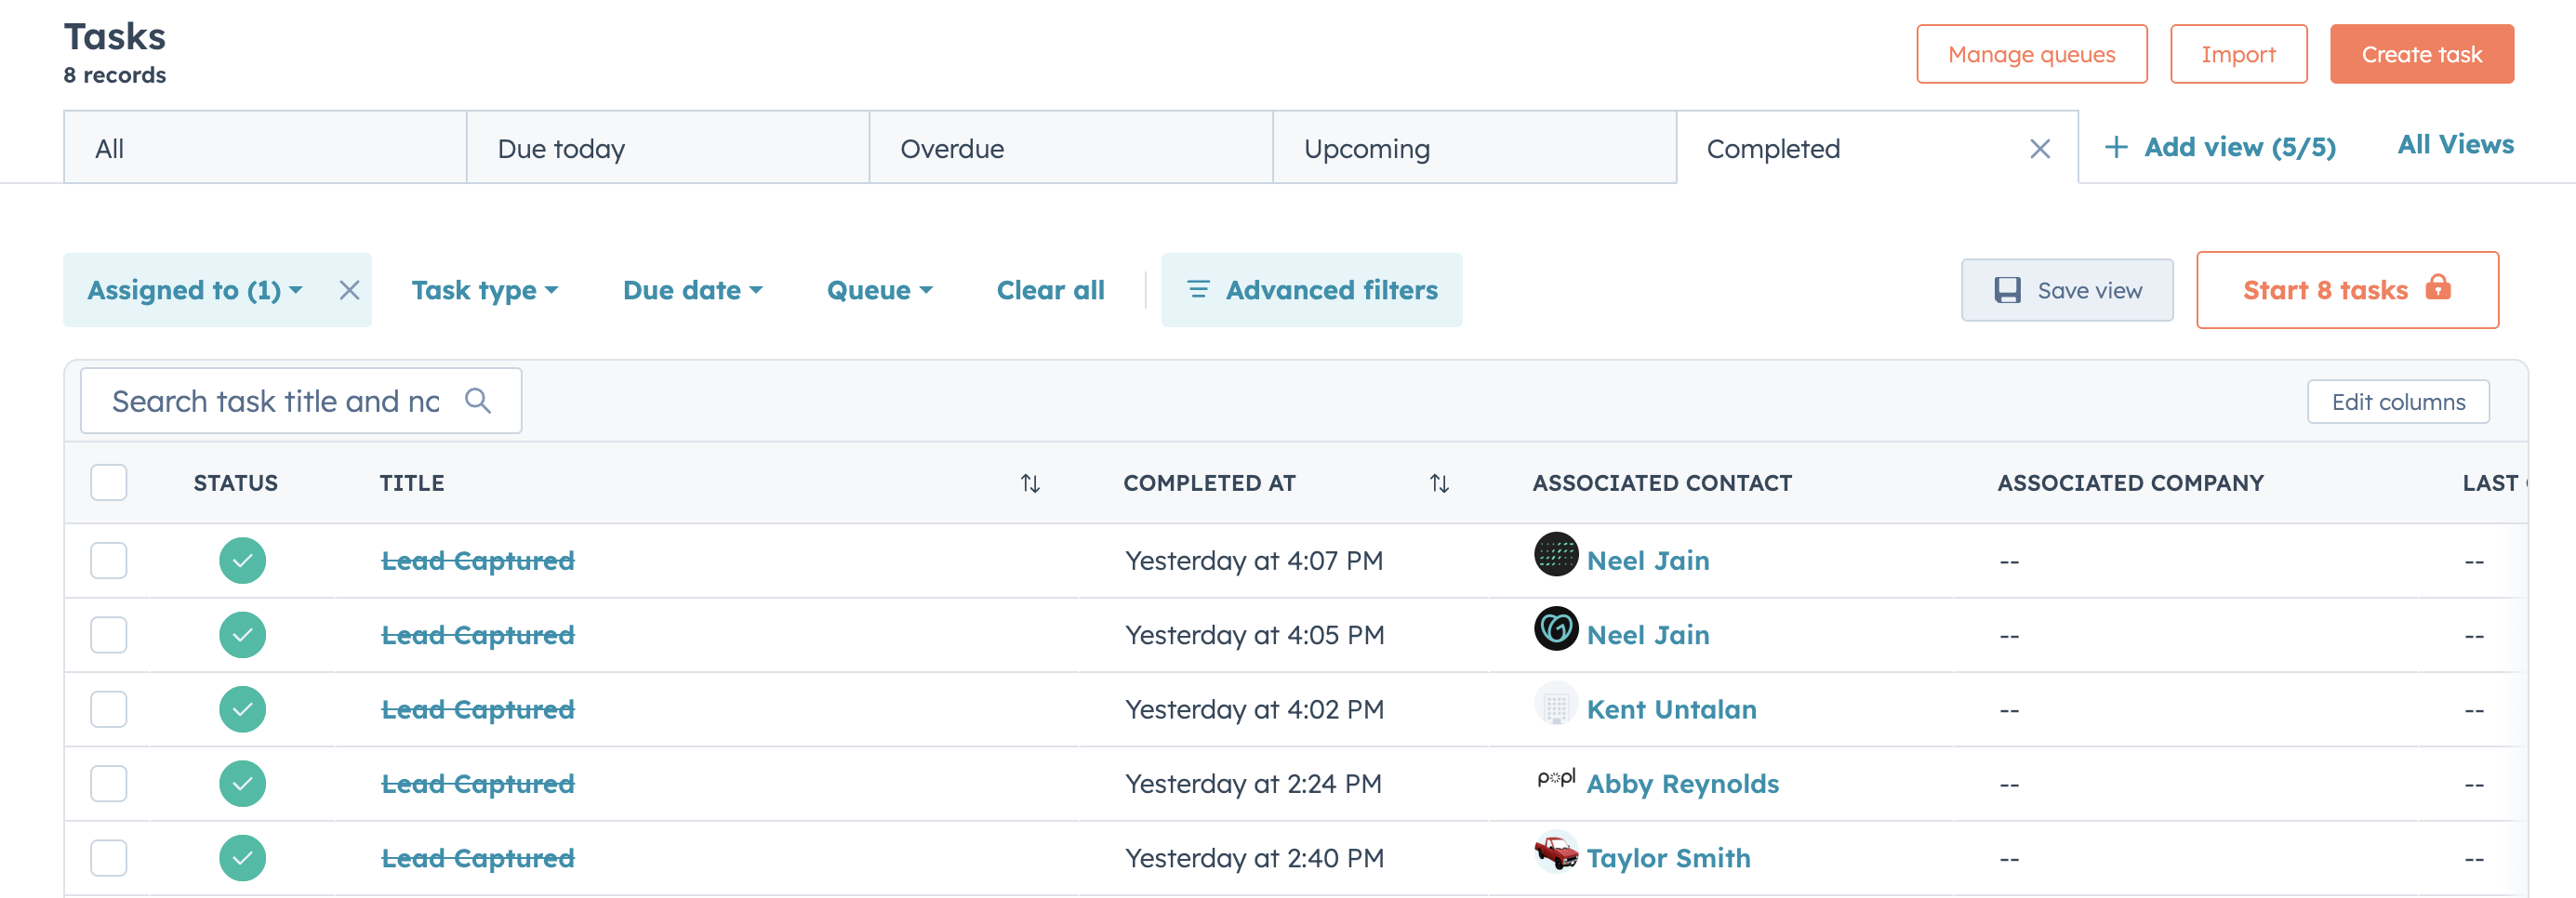Expand the Task type filter dropdown

(x=484, y=290)
